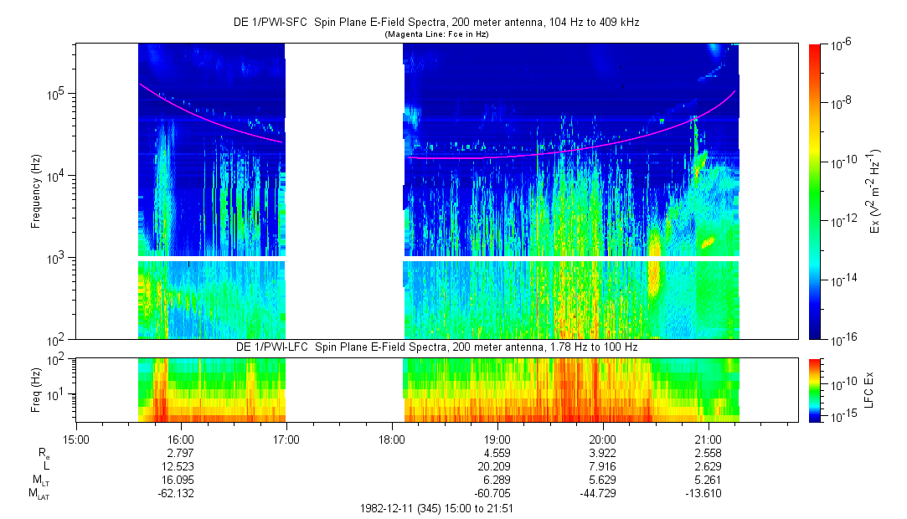Click the DE 1/PWI-SFC plot title
The image size is (907, 519).
[x=435, y=23]
